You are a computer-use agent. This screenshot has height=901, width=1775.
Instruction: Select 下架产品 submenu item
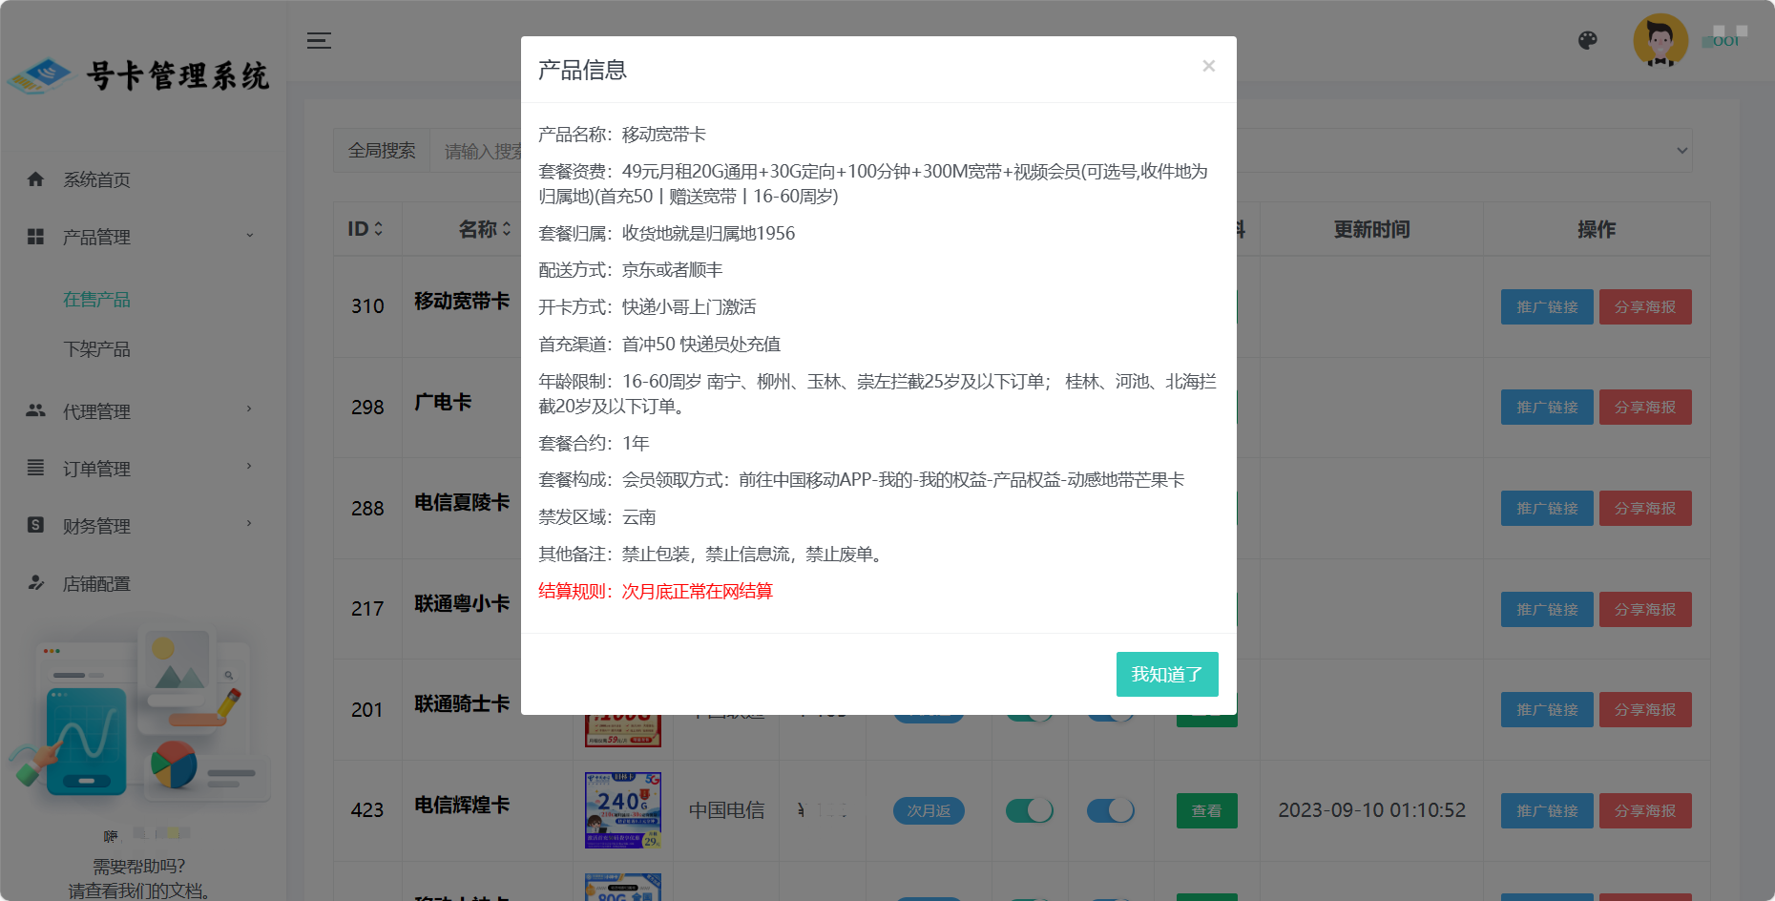96,349
